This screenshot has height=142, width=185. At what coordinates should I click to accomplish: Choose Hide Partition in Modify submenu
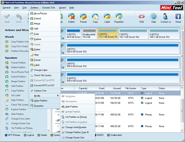78,107
